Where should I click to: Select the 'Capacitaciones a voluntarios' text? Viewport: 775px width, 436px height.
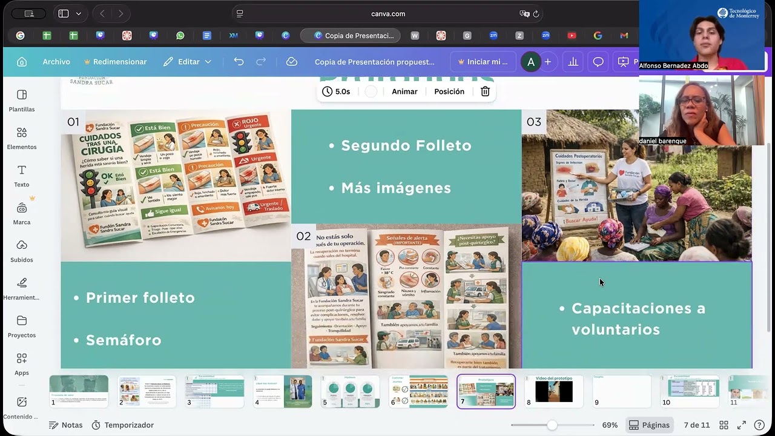click(639, 319)
